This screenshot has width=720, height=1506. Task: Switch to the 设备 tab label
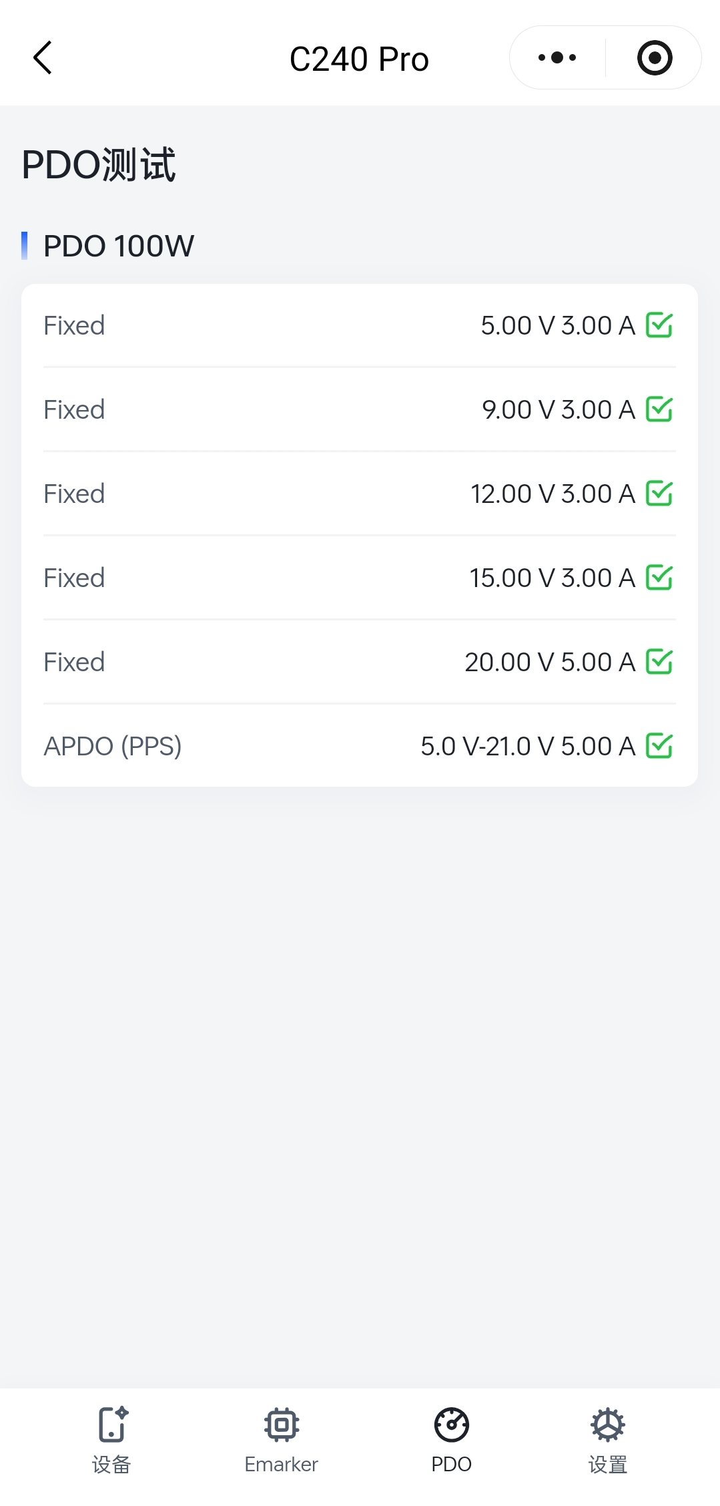pyautogui.click(x=111, y=1465)
